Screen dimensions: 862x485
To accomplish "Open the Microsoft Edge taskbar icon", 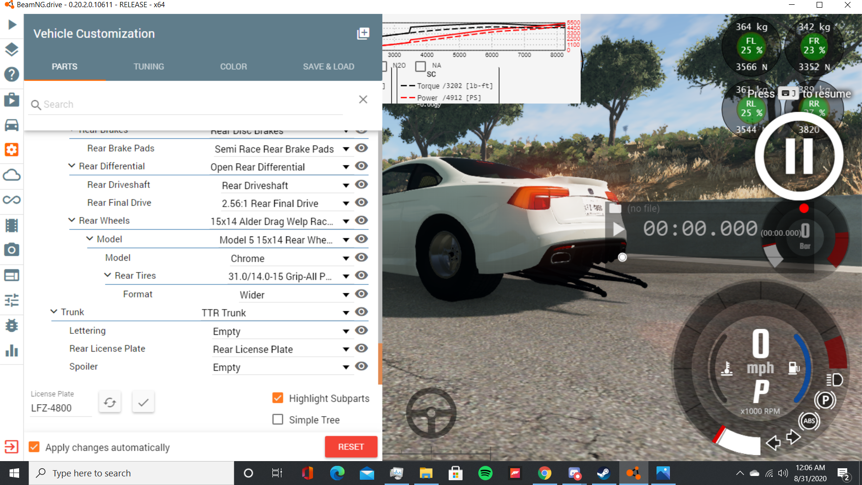I will click(x=337, y=473).
